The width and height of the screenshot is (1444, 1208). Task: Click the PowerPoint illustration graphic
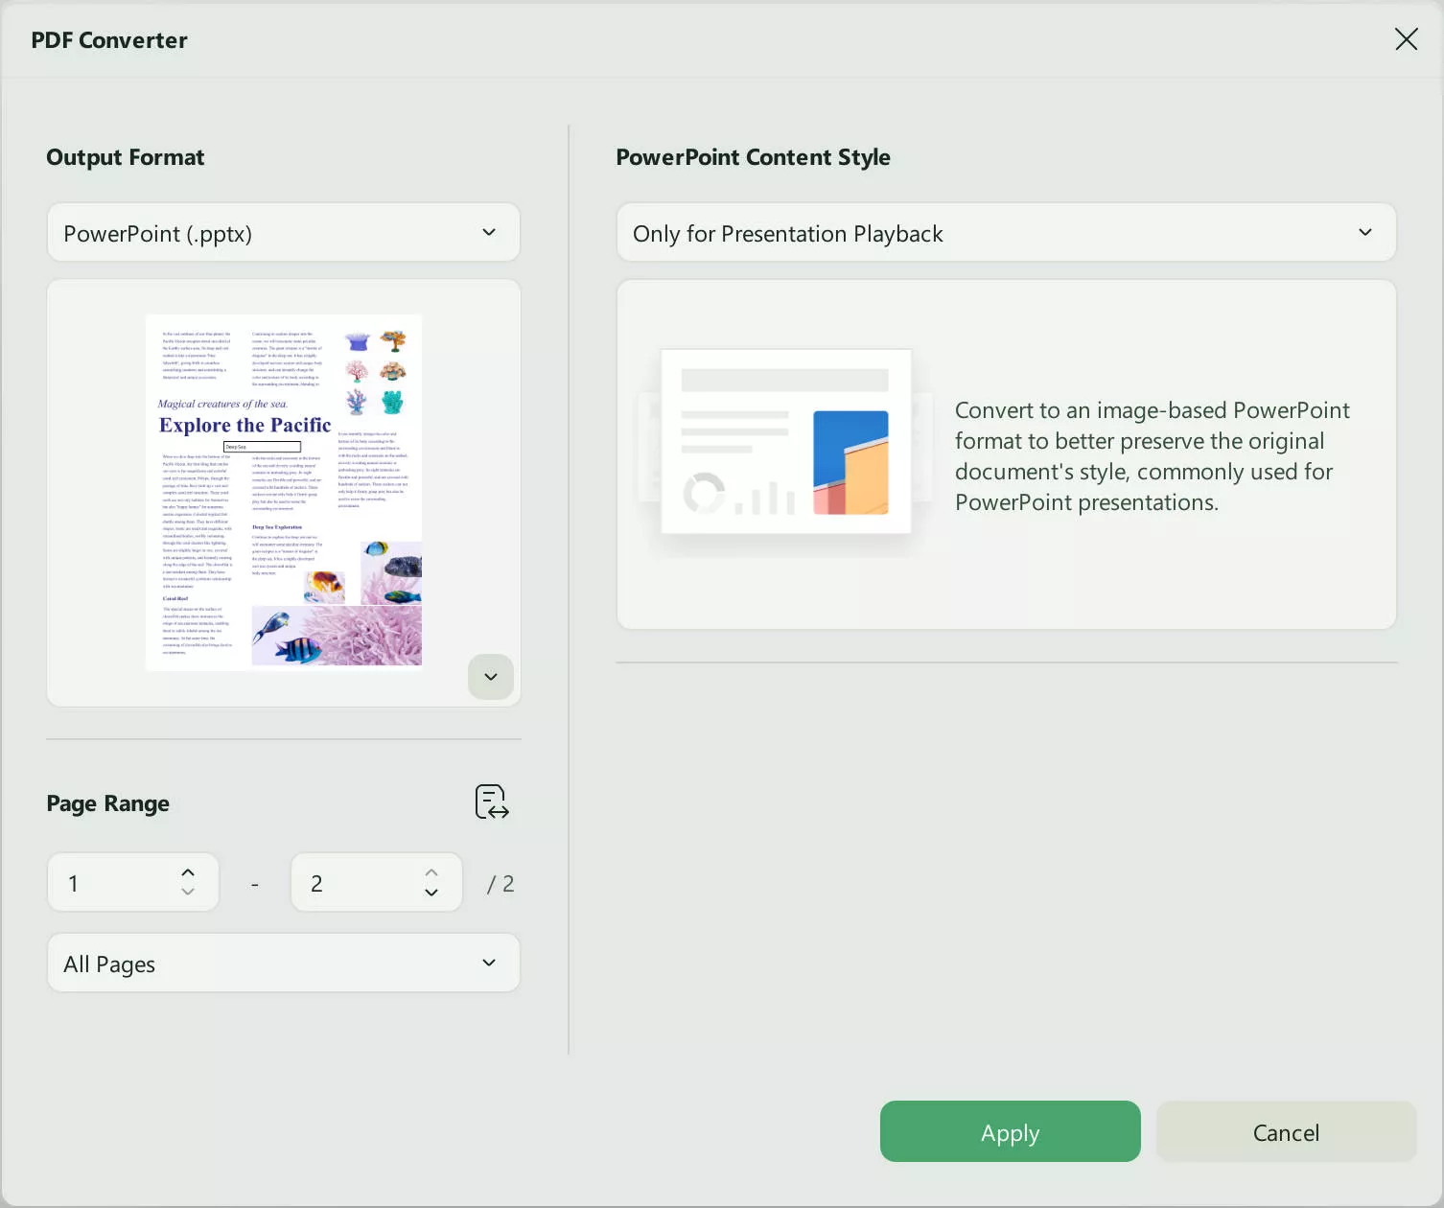pos(786,442)
